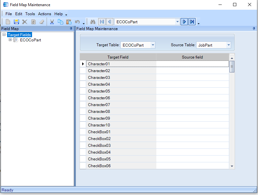Select Target Fields in the tree
The height and width of the screenshot is (195, 258).
pyautogui.click(x=19, y=35)
